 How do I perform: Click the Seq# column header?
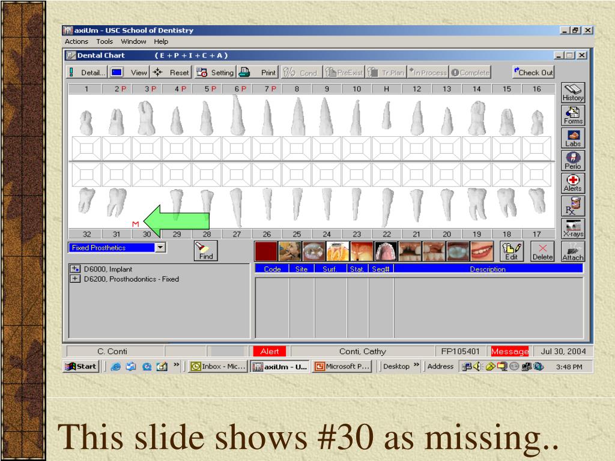[x=381, y=269]
